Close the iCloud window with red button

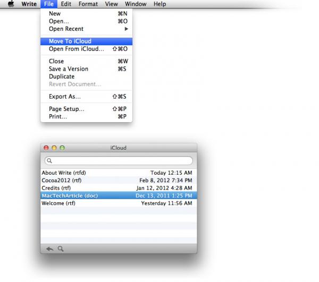coord(46,148)
